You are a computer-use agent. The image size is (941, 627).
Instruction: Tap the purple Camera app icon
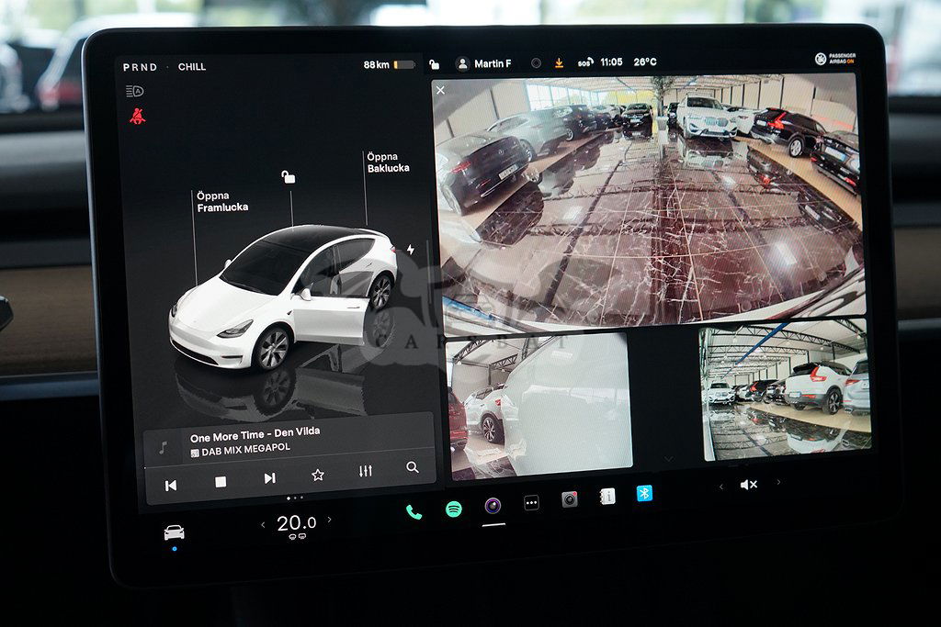pyautogui.click(x=493, y=506)
